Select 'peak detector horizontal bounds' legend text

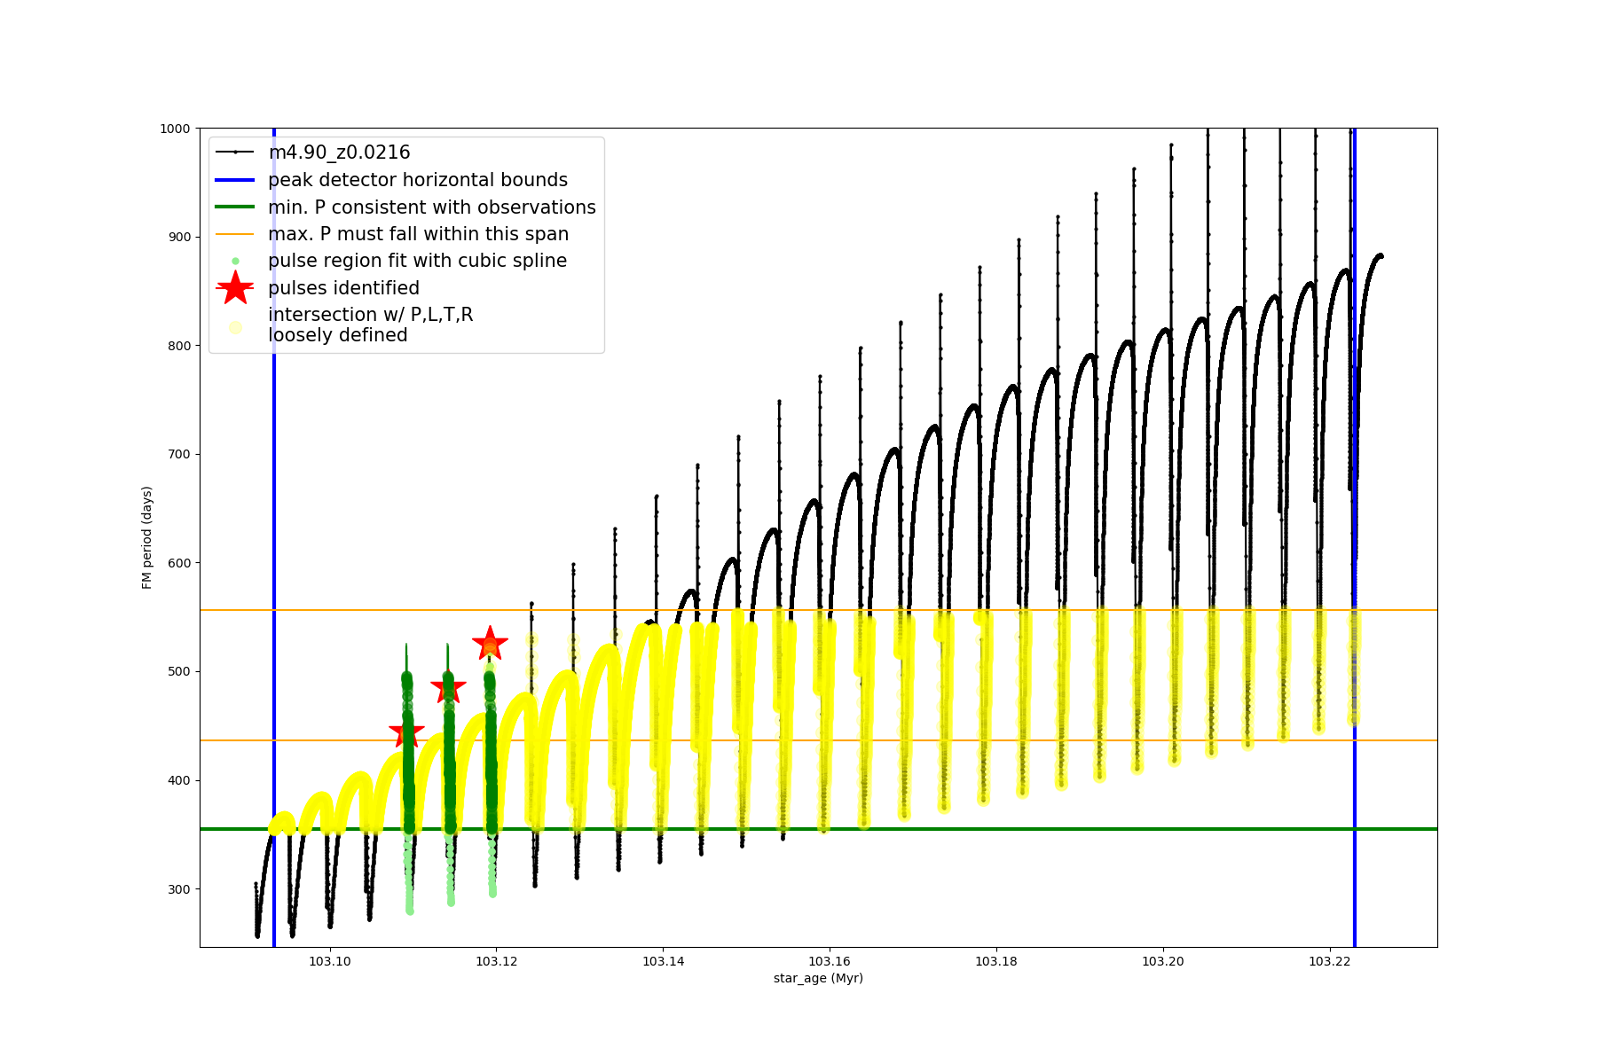(418, 180)
